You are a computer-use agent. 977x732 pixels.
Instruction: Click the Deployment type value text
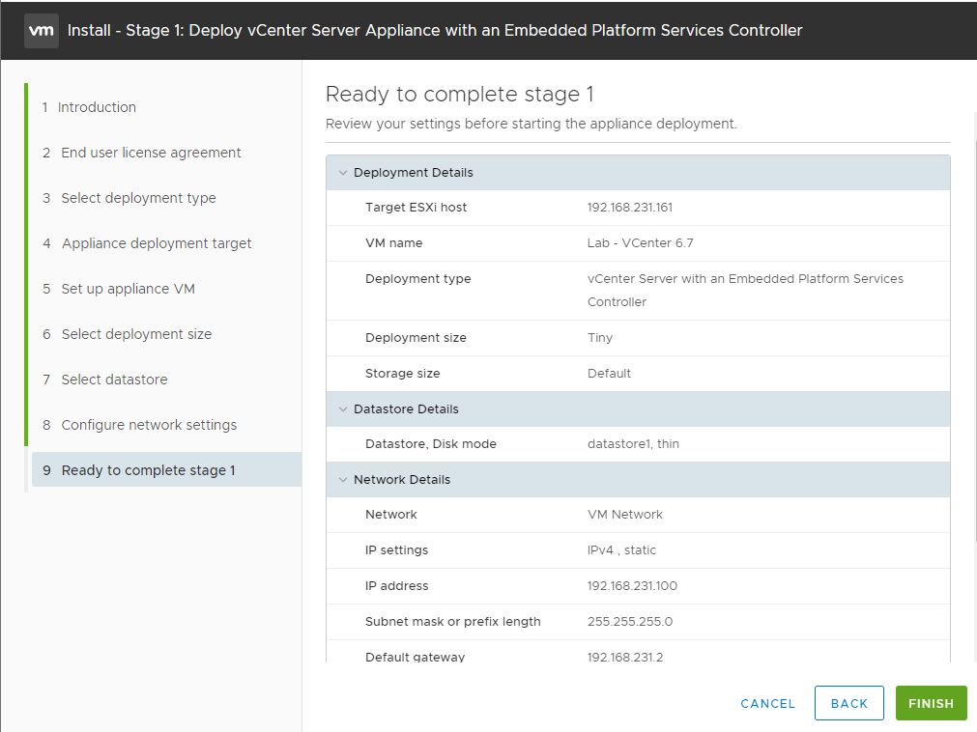[x=745, y=290]
